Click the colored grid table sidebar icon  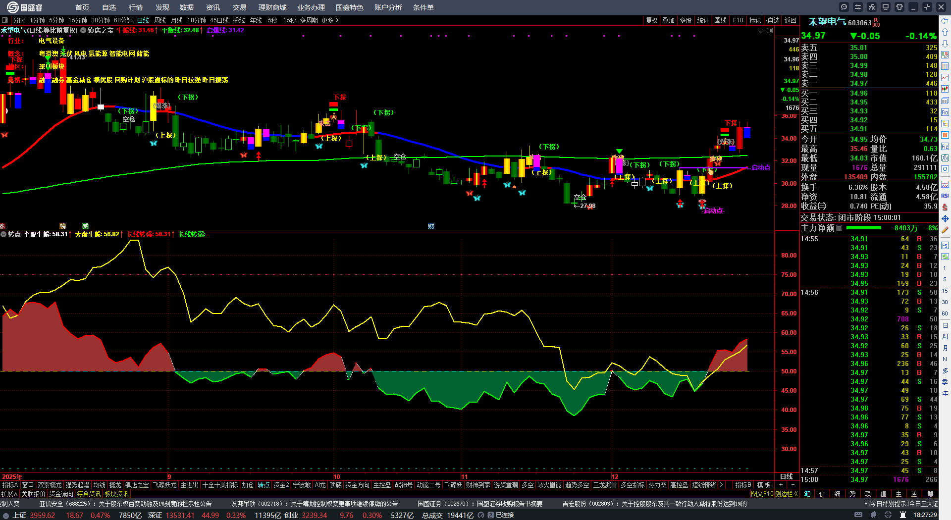(945, 66)
